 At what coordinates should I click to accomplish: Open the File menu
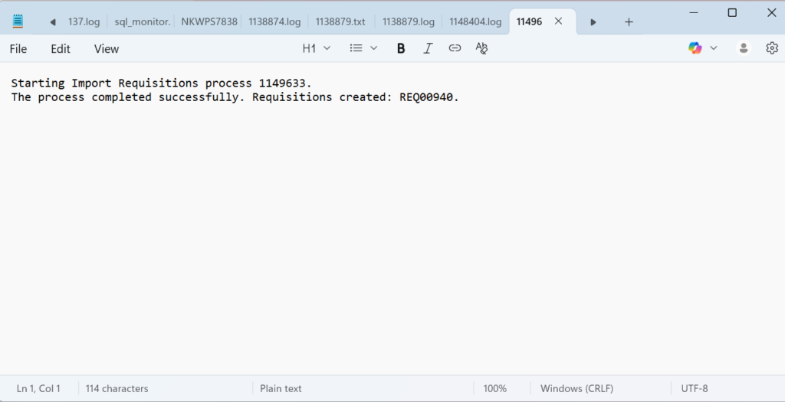[x=18, y=49]
